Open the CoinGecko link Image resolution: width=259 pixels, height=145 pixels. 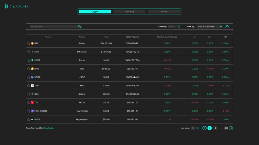click(x=48, y=128)
